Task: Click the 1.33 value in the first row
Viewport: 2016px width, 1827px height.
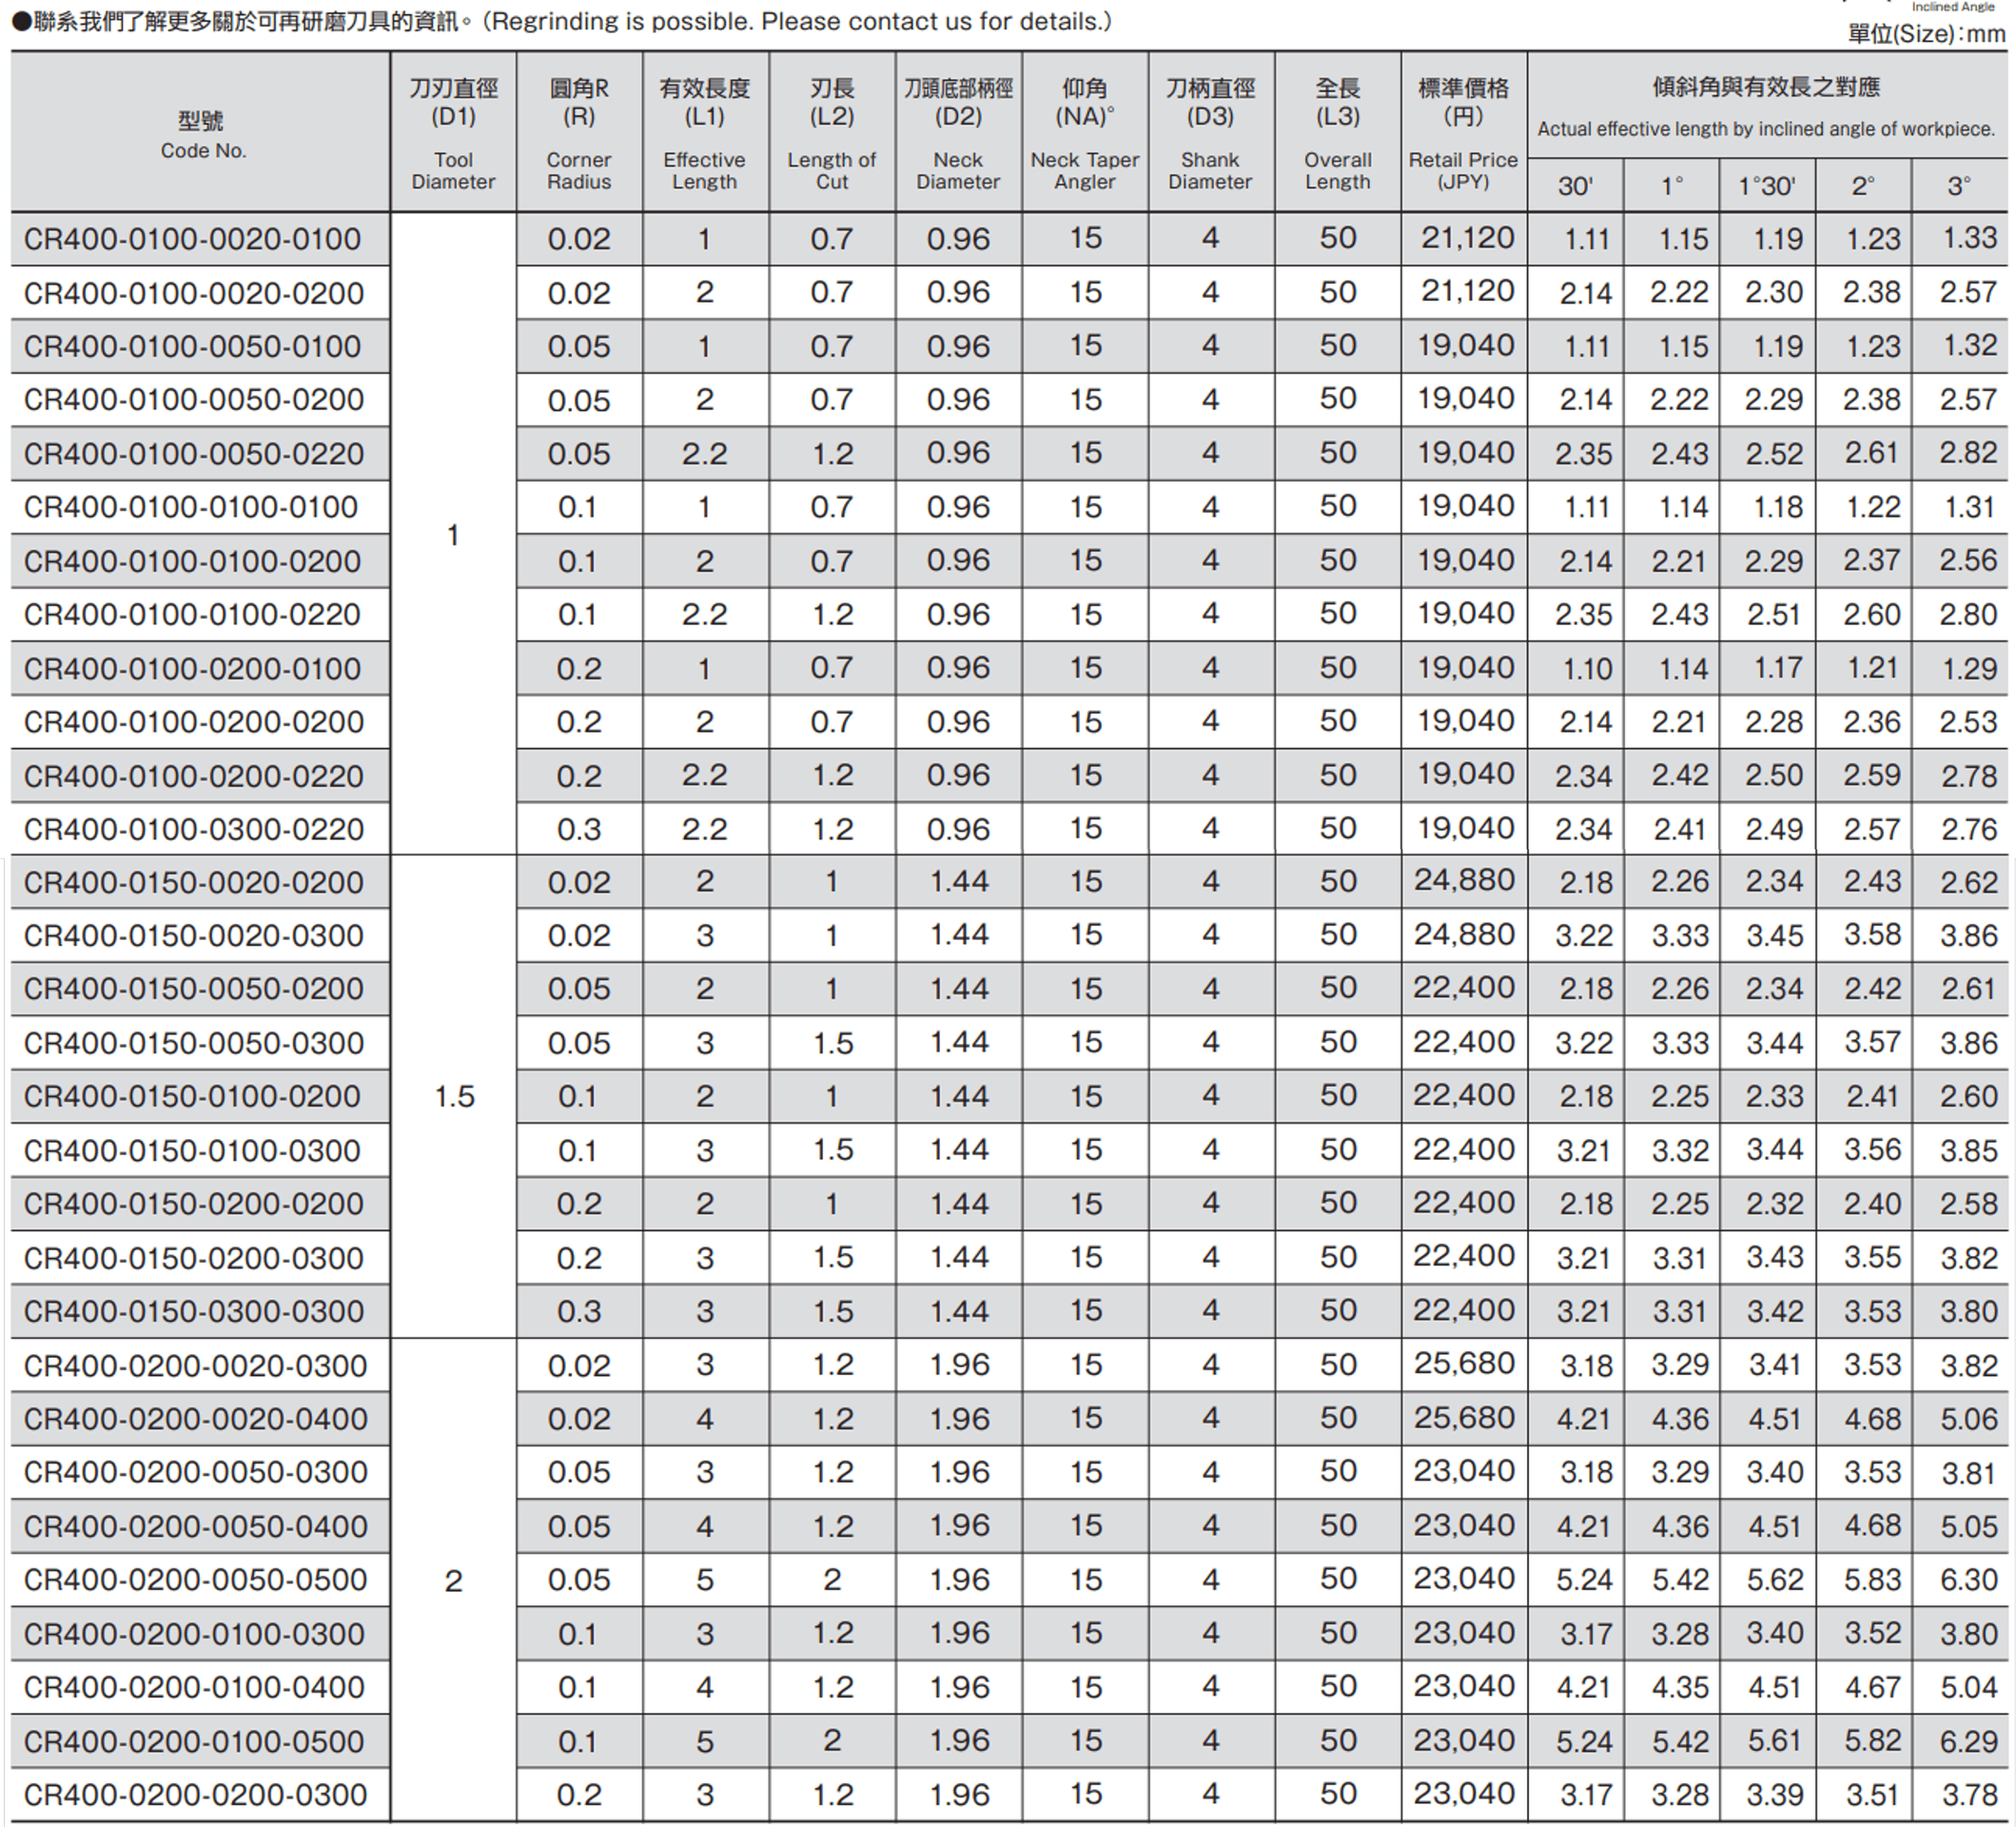Action: click(x=1970, y=238)
